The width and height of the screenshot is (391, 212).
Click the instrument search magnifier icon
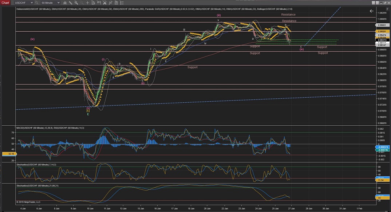(x=36, y=3)
